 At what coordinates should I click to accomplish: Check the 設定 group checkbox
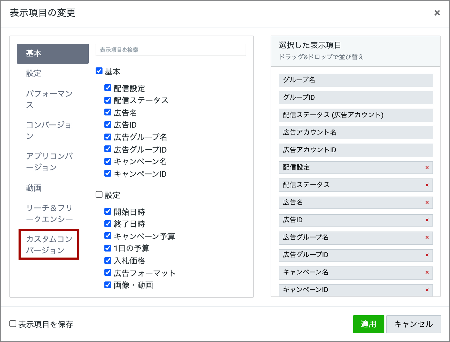pyautogui.click(x=99, y=195)
